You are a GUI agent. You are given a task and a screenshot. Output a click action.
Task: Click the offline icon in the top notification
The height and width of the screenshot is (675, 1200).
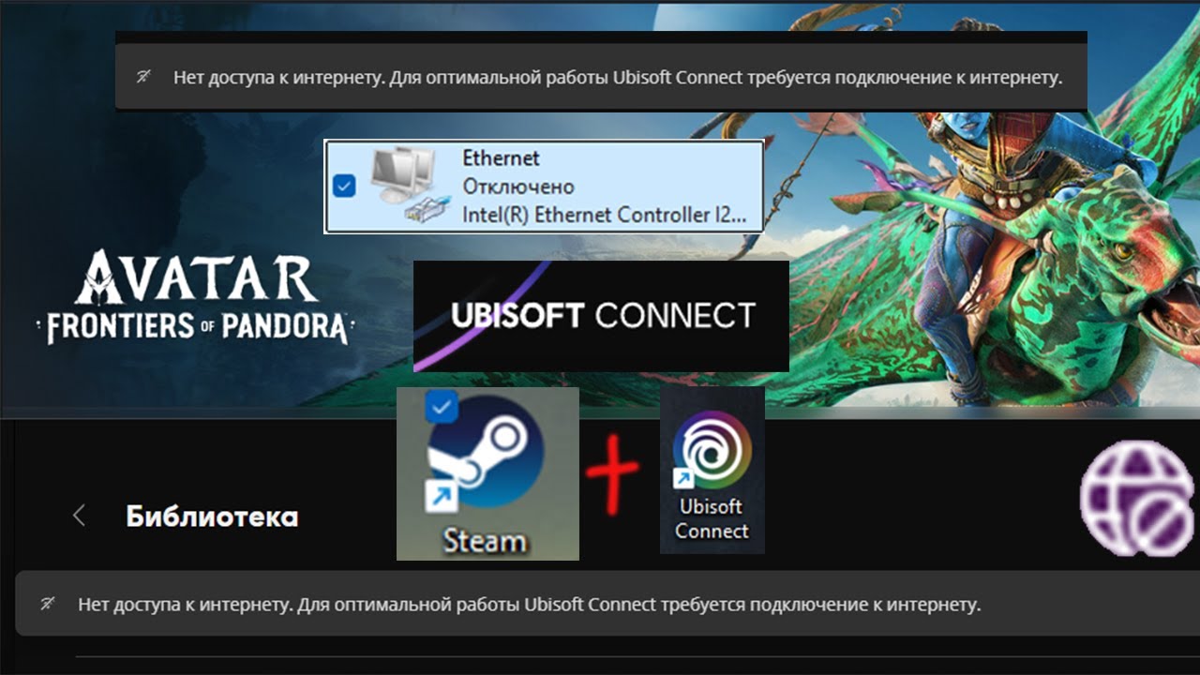143,77
